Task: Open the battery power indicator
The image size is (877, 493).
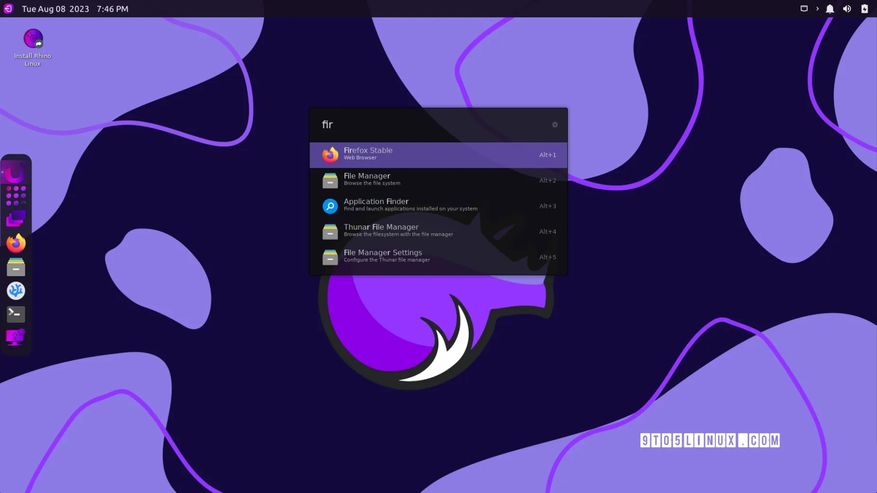Action: point(864,8)
